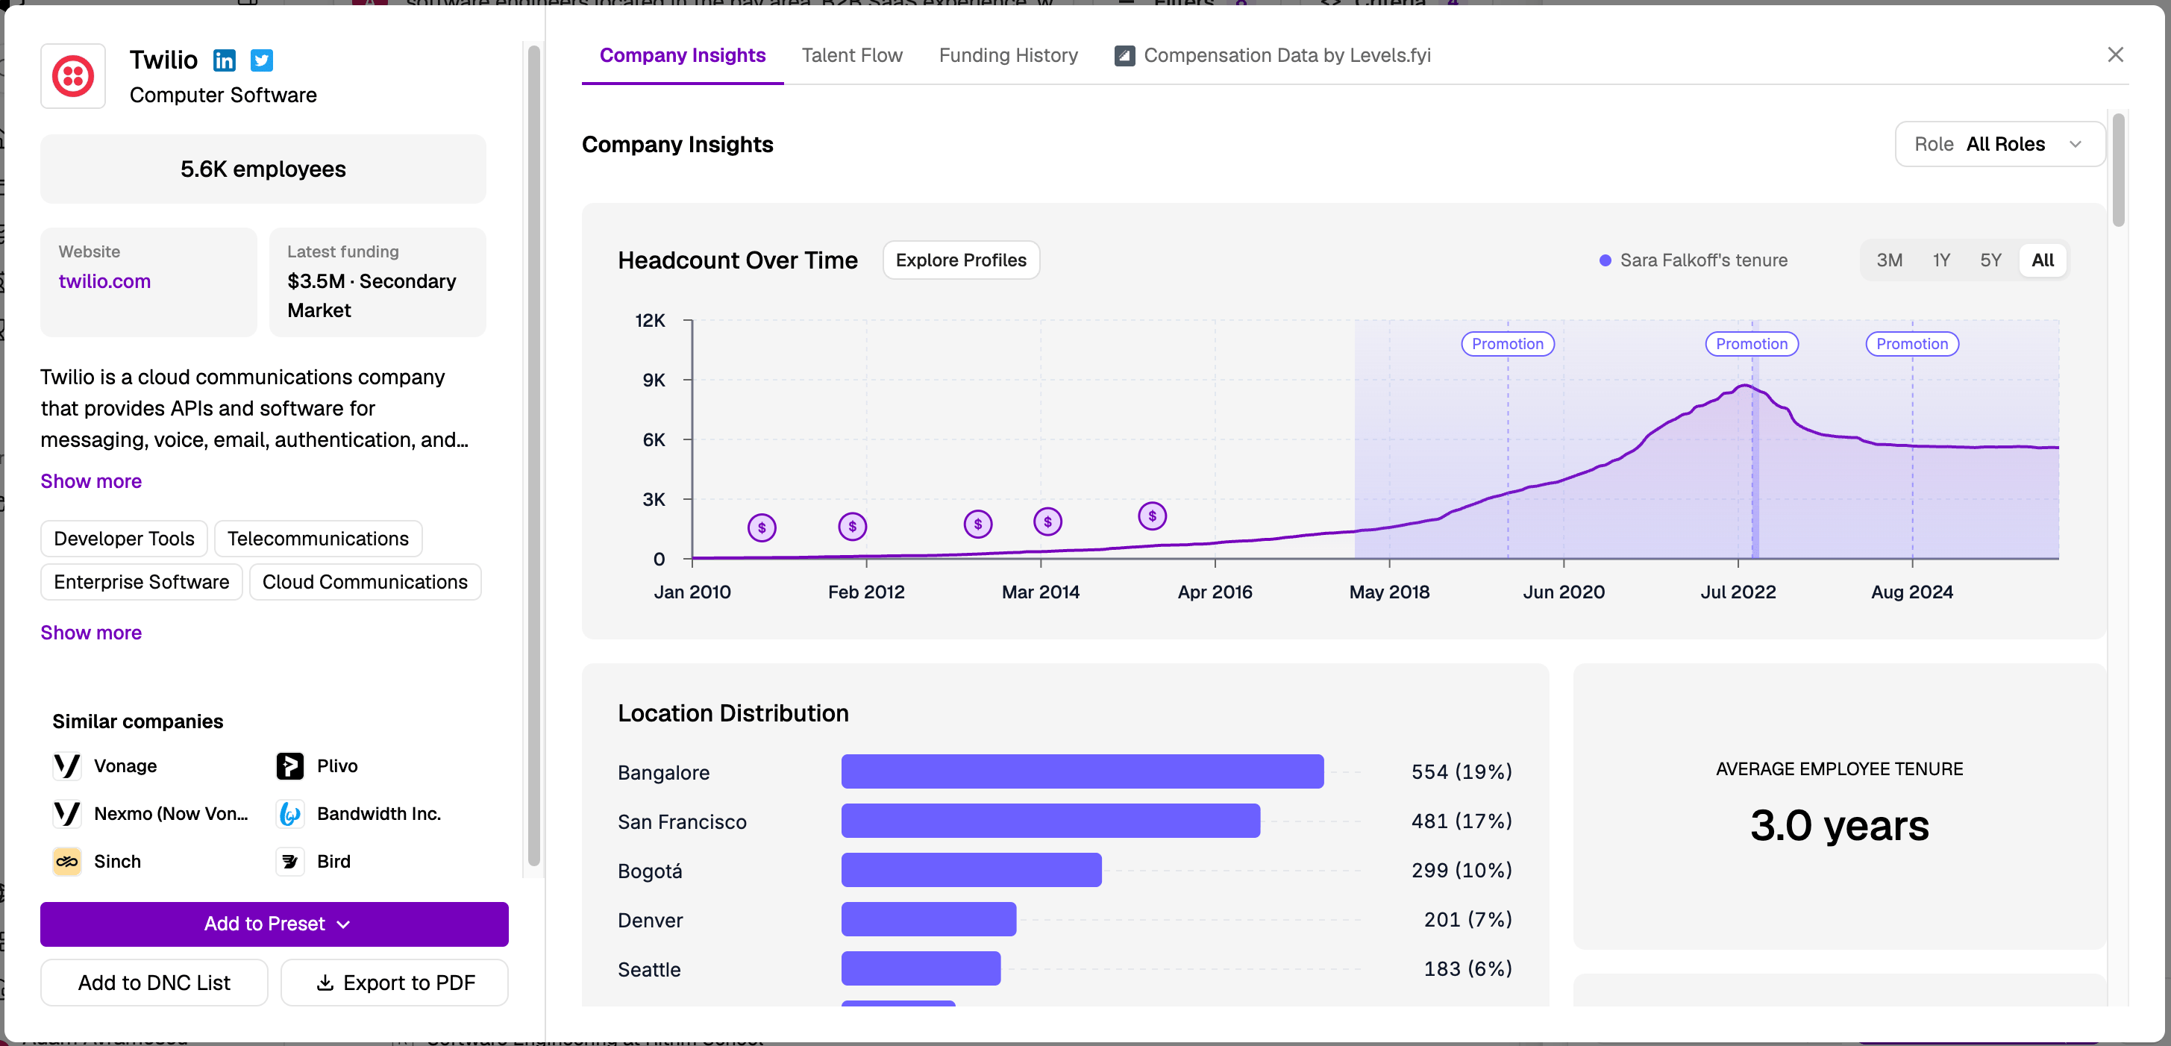2171x1046 pixels.
Task: Click the Explore Profiles button
Action: tap(961, 260)
